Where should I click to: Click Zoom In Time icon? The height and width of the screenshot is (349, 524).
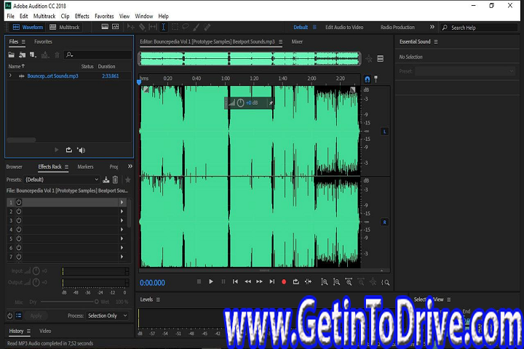pyautogui.click(x=349, y=282)
